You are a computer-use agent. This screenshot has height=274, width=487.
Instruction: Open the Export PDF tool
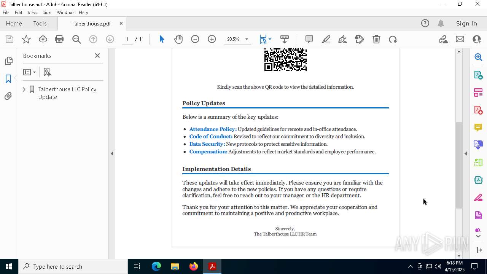point(478,75)
